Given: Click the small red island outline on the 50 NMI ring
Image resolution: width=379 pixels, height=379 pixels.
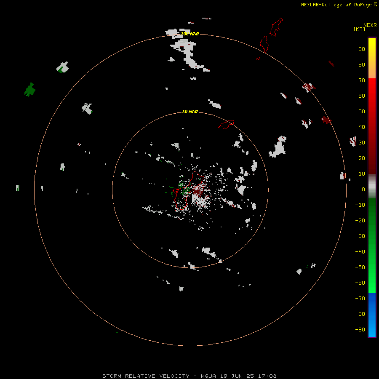Looking at the screenshot, I should pos(226,124).
